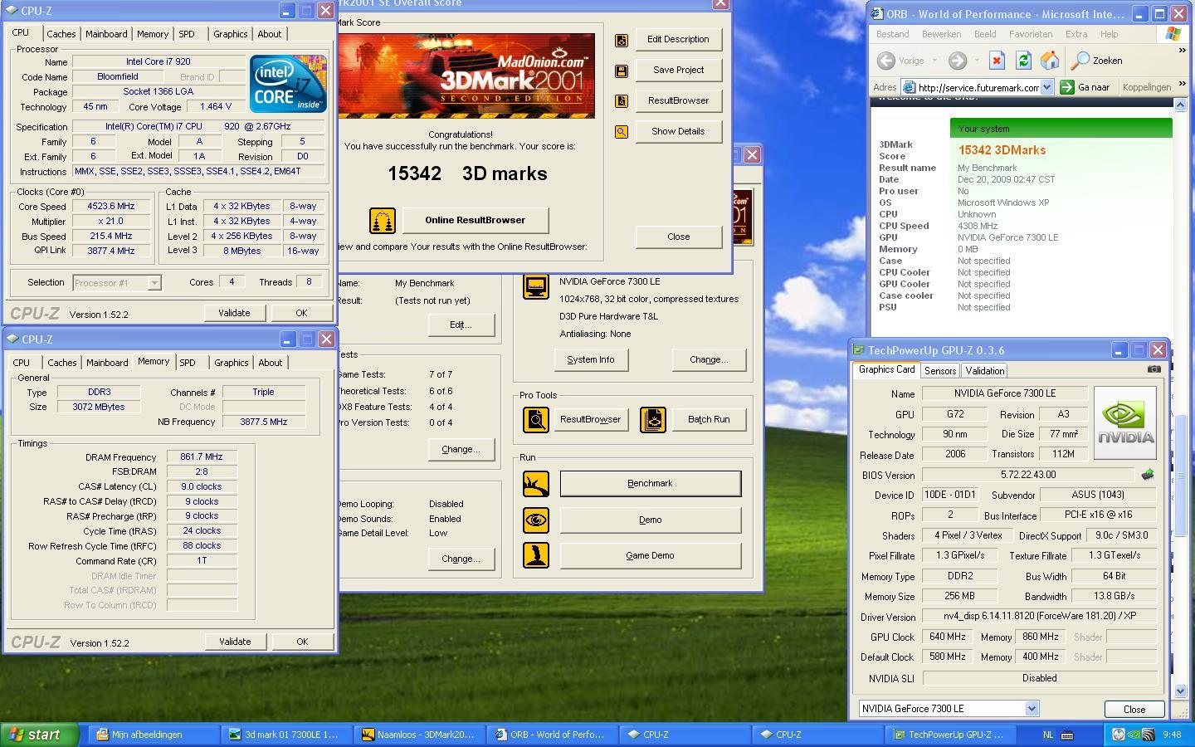Click the Edit Description button
The width and height of the screenshot is (1195, 747).
[678, 39]
